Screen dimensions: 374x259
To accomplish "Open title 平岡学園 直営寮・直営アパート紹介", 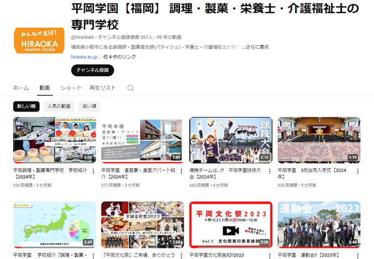I will 138,174.
